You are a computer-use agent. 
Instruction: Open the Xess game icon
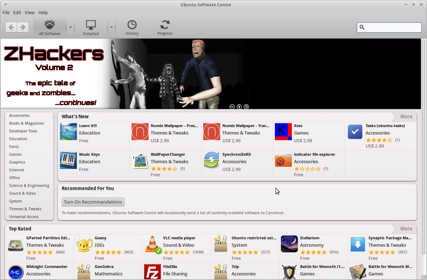283,132
